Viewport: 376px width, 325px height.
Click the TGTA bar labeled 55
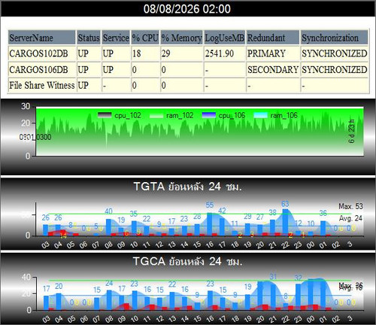(210, 224)
